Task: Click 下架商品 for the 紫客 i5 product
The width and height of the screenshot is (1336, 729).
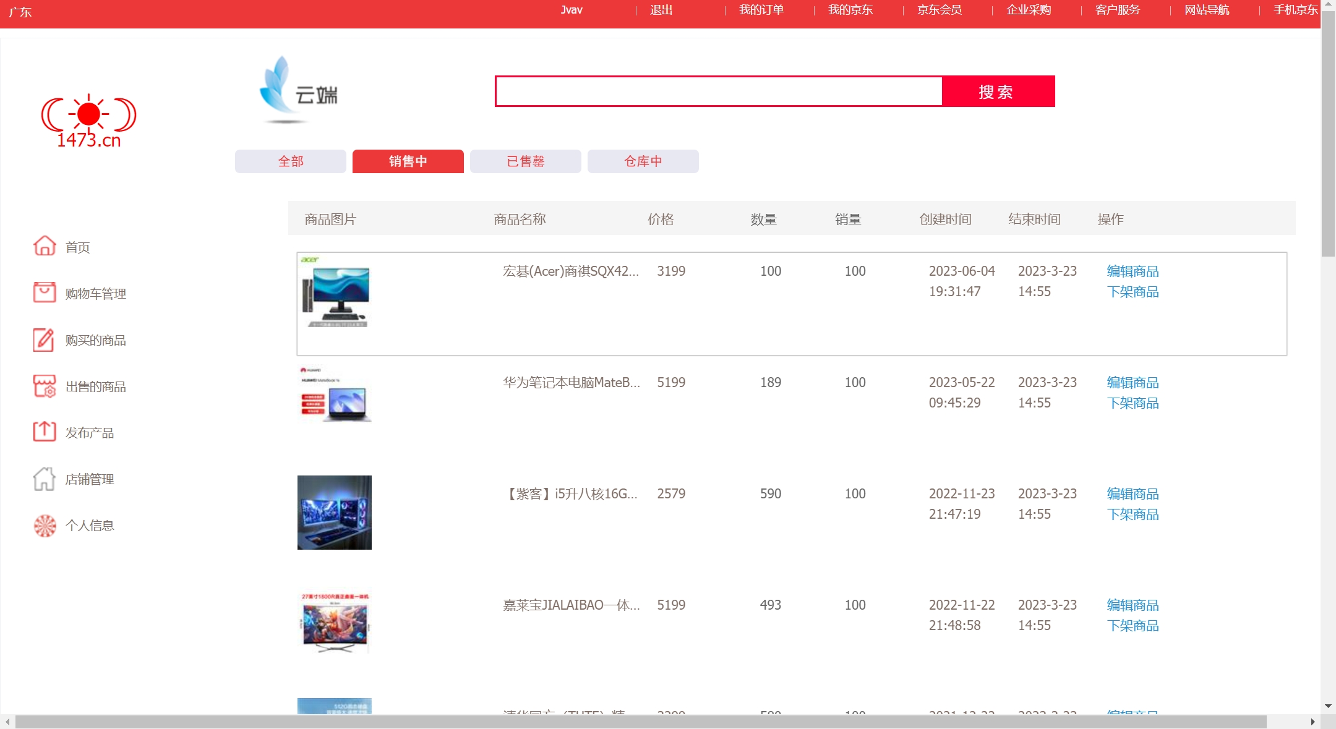Action: tap(1133, 514)
